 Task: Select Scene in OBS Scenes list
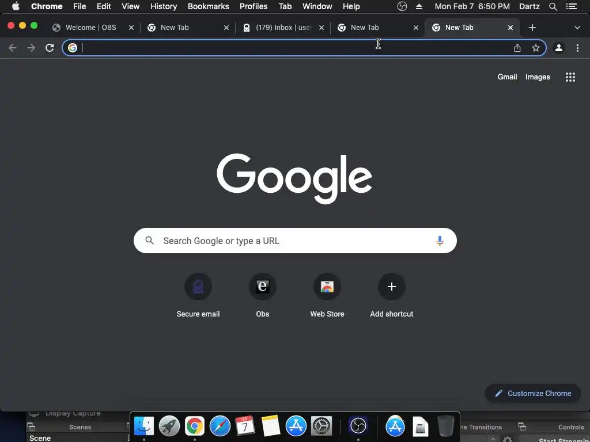point(40,438)
